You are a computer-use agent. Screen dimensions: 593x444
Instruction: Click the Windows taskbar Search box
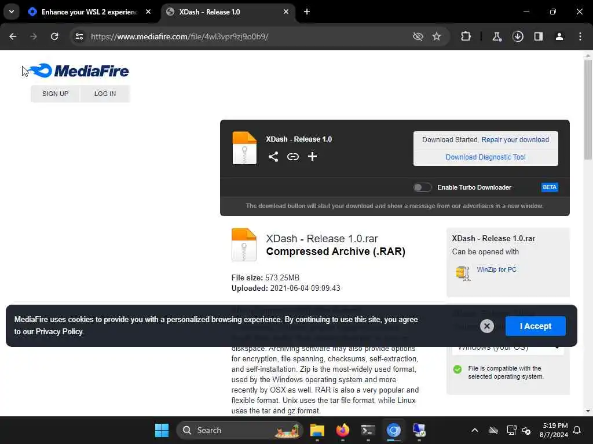point(240,430)
